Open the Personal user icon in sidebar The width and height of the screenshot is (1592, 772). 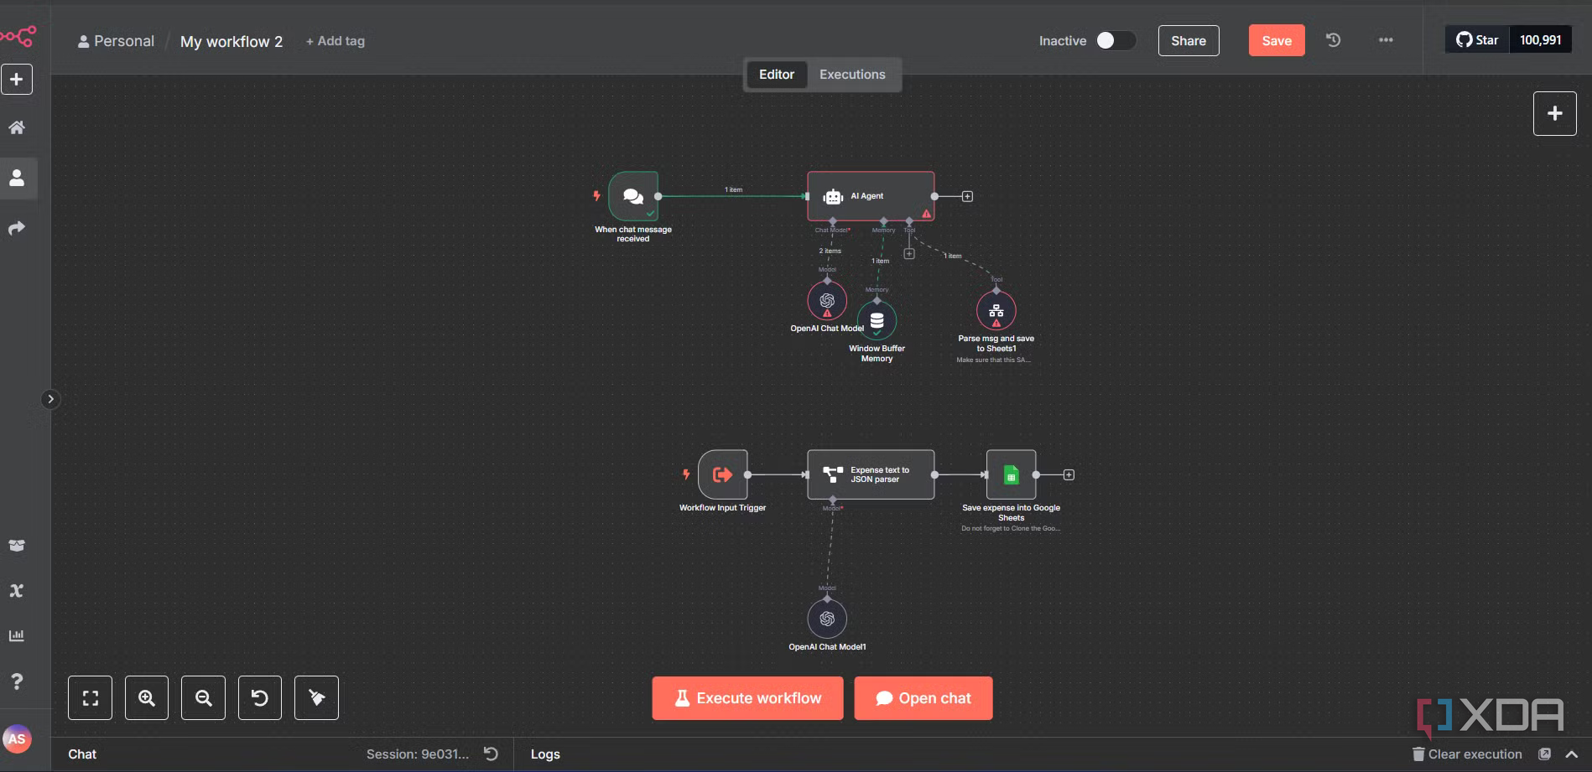click(17, 178)
